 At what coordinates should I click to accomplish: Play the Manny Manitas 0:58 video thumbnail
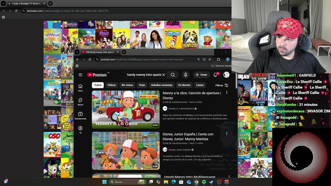(126, 151)
